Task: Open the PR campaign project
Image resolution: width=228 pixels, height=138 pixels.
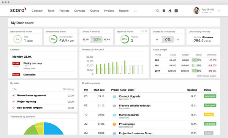Action: pos(127,124)
